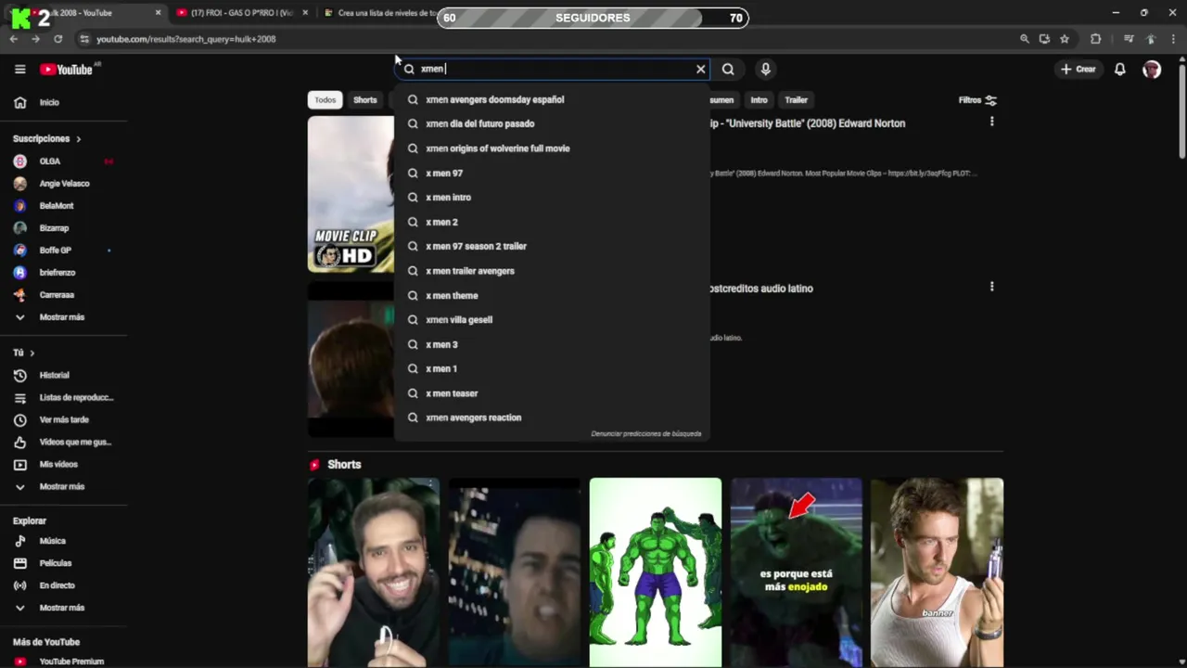Submit search with magnifier button
1187x668 pixels.
pos(728,69)
